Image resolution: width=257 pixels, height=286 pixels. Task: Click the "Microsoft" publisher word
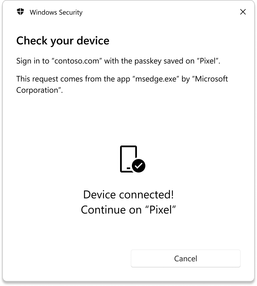click(x=212, y=79)
